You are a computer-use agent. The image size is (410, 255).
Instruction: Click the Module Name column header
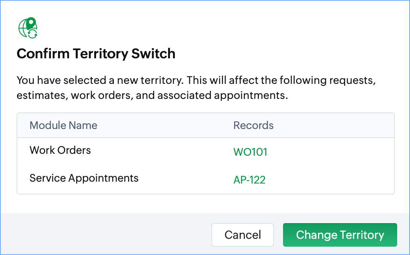coord(63,125)
